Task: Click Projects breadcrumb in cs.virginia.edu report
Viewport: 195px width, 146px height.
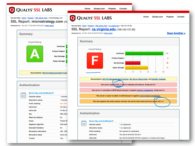Action: pyautogui.click(x=91, y=26)
